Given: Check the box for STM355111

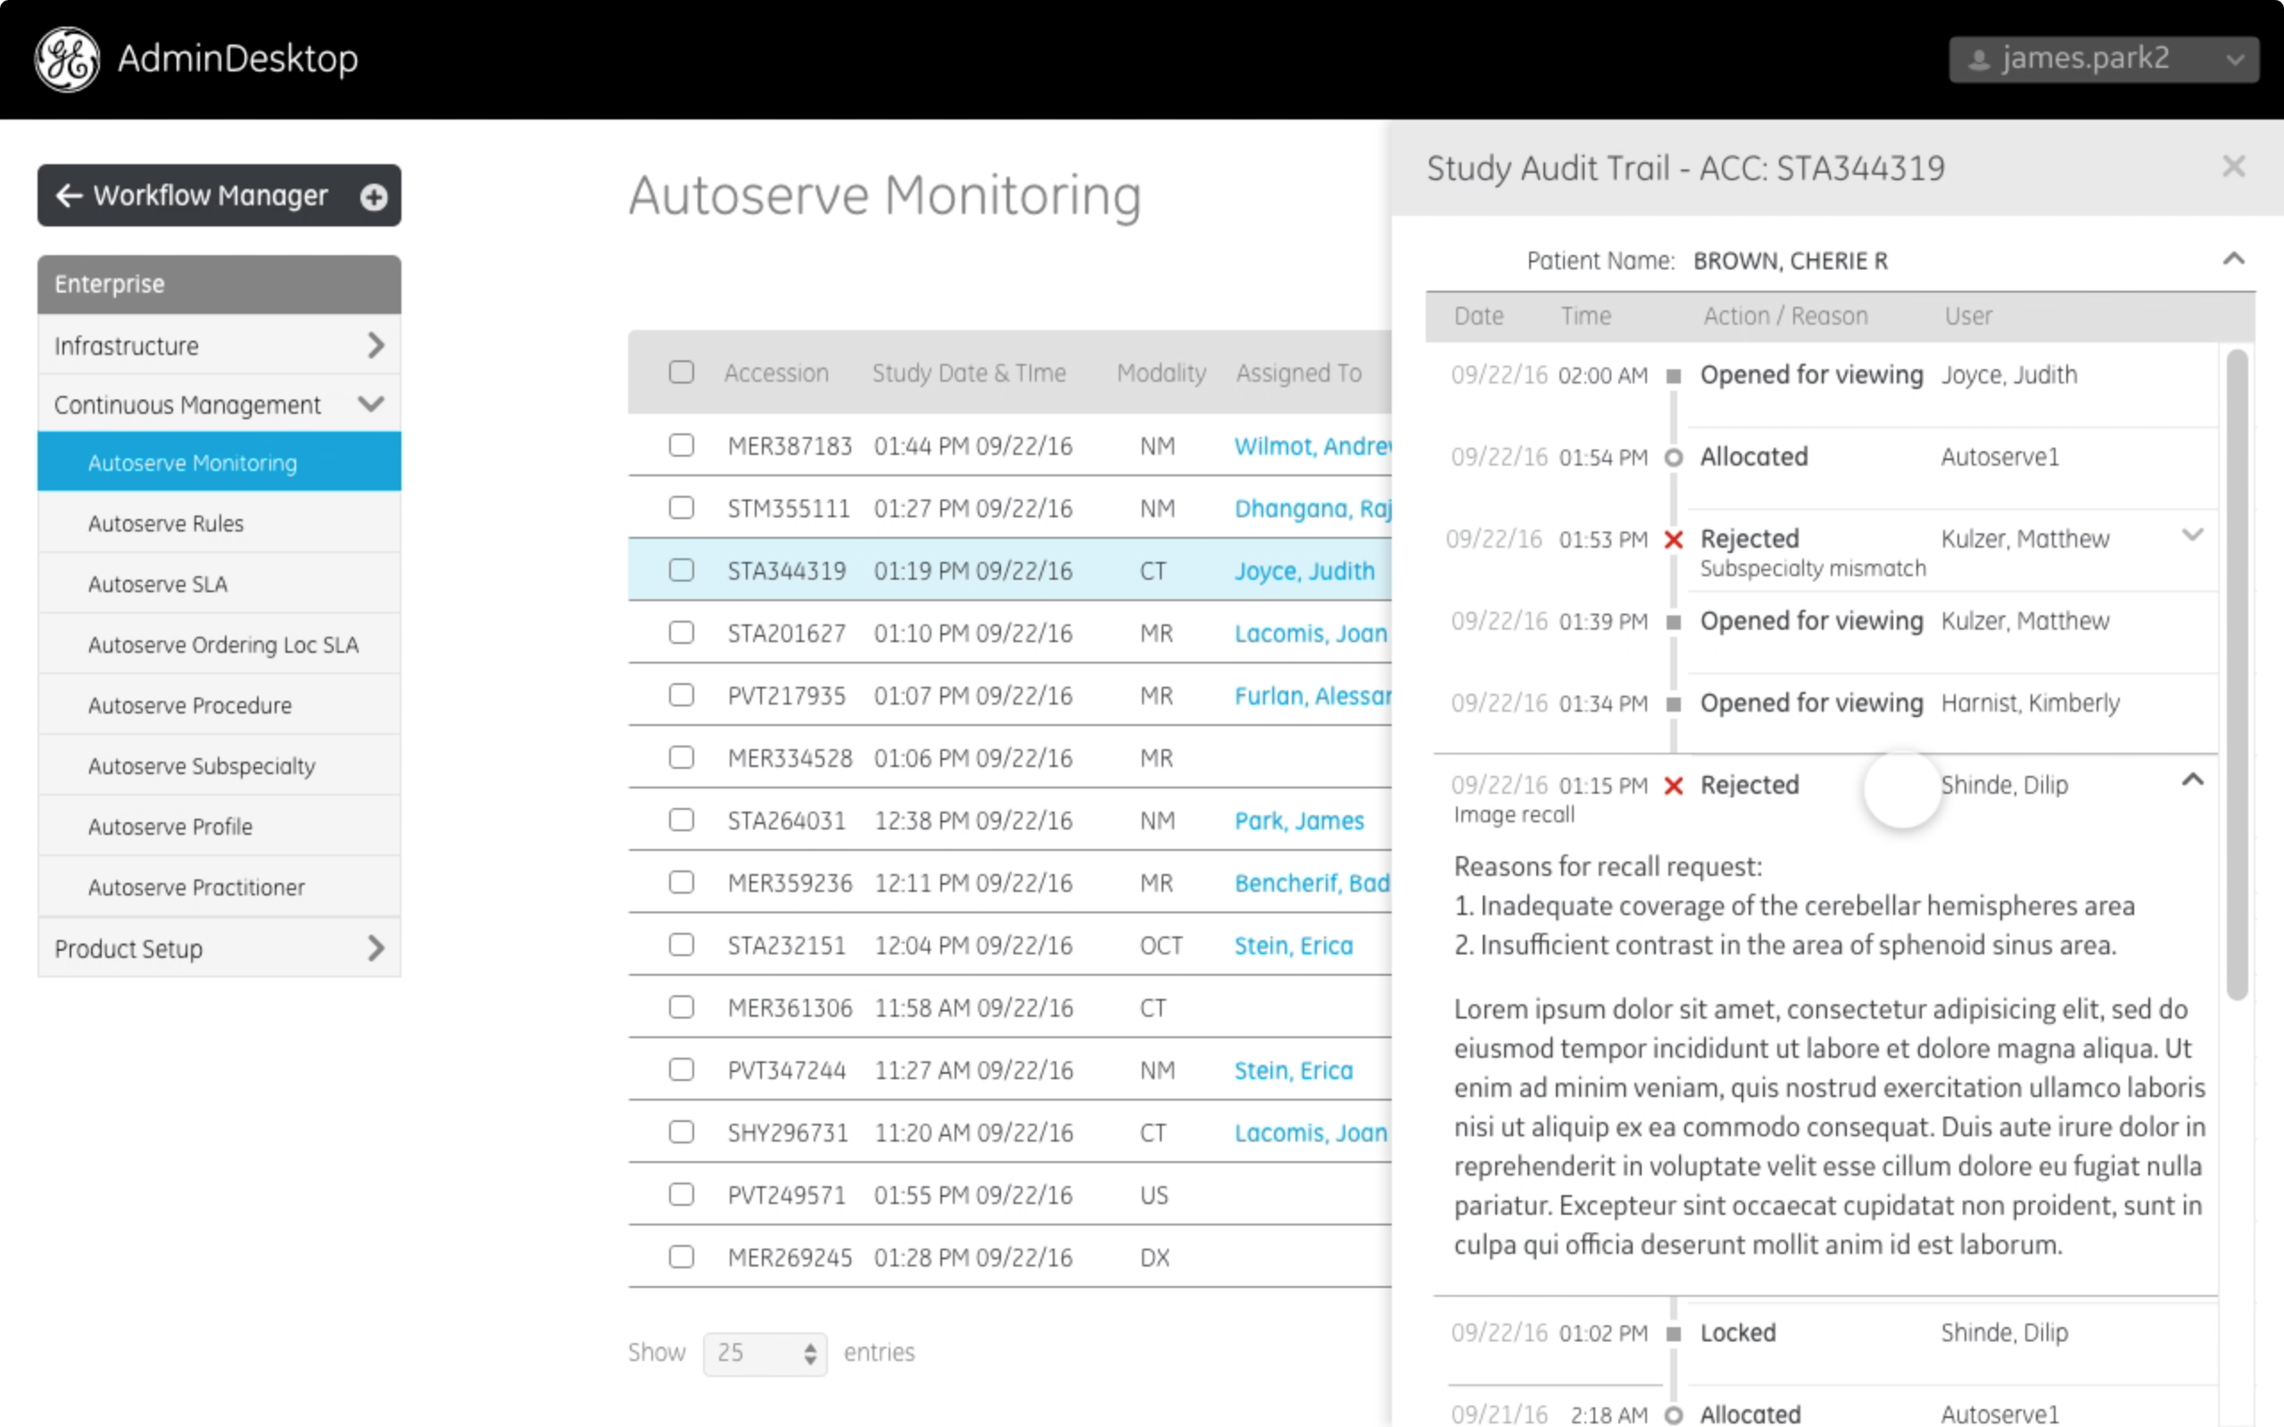Looking at the screenshot, I should tap(682, 507).
